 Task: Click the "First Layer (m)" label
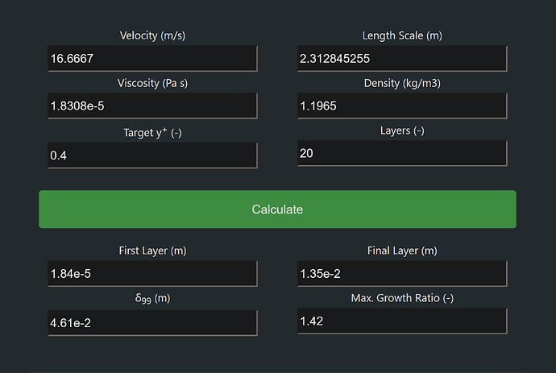click(x=153, y=251)
